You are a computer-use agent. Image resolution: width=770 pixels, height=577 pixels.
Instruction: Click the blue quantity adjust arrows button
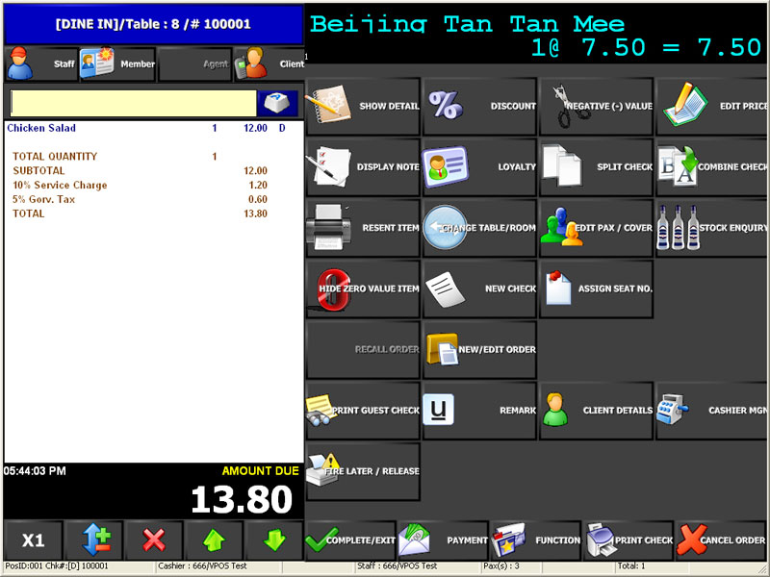click(94, 540)
